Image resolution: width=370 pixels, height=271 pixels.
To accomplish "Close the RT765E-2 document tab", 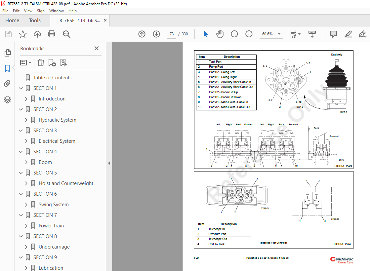I will (x=105, y=20).
